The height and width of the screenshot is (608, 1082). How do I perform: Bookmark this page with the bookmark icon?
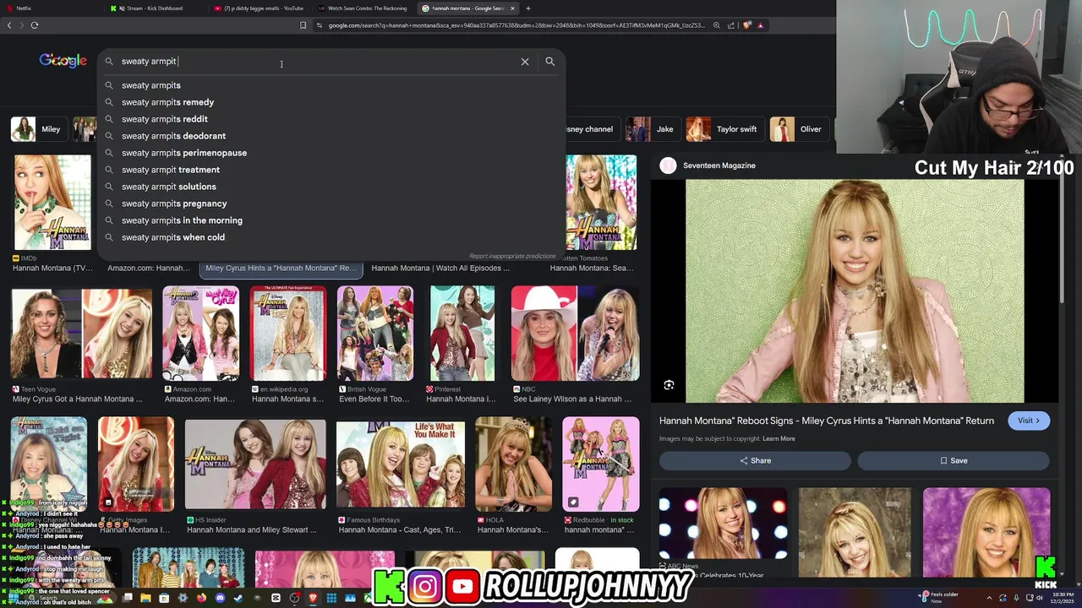[x=303, y=25]
